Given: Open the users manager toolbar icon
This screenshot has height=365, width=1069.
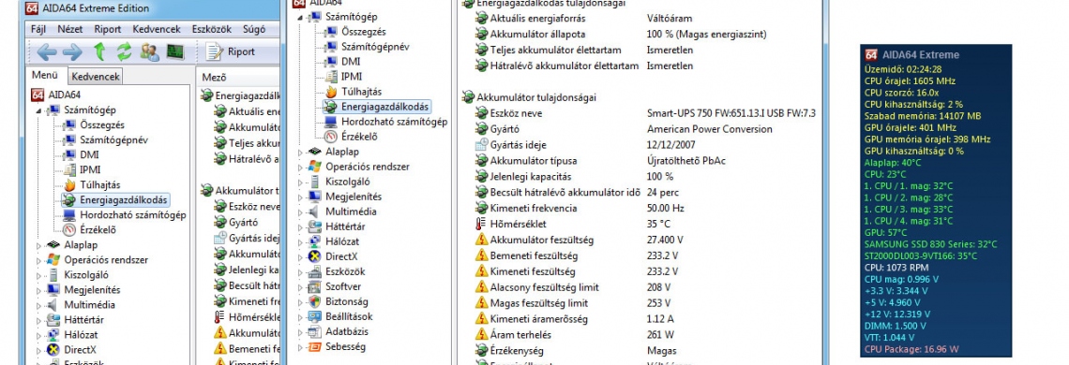Looking at the screenshot, I should point(149,51).
